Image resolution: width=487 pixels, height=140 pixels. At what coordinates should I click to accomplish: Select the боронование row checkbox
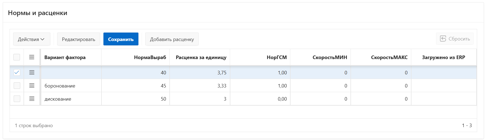(x=17, y=86)
